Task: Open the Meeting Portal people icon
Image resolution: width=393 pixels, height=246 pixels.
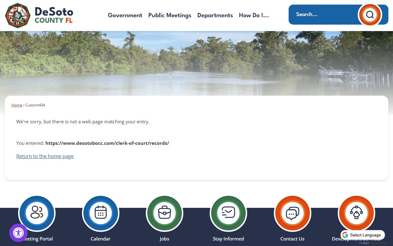Action: point(37,213)
